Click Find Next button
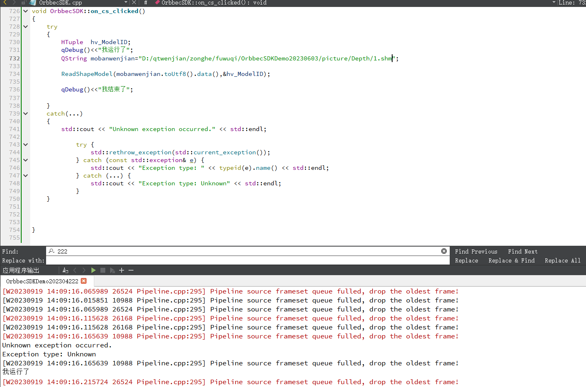This screenshot has width=586, height=387. 523,251
